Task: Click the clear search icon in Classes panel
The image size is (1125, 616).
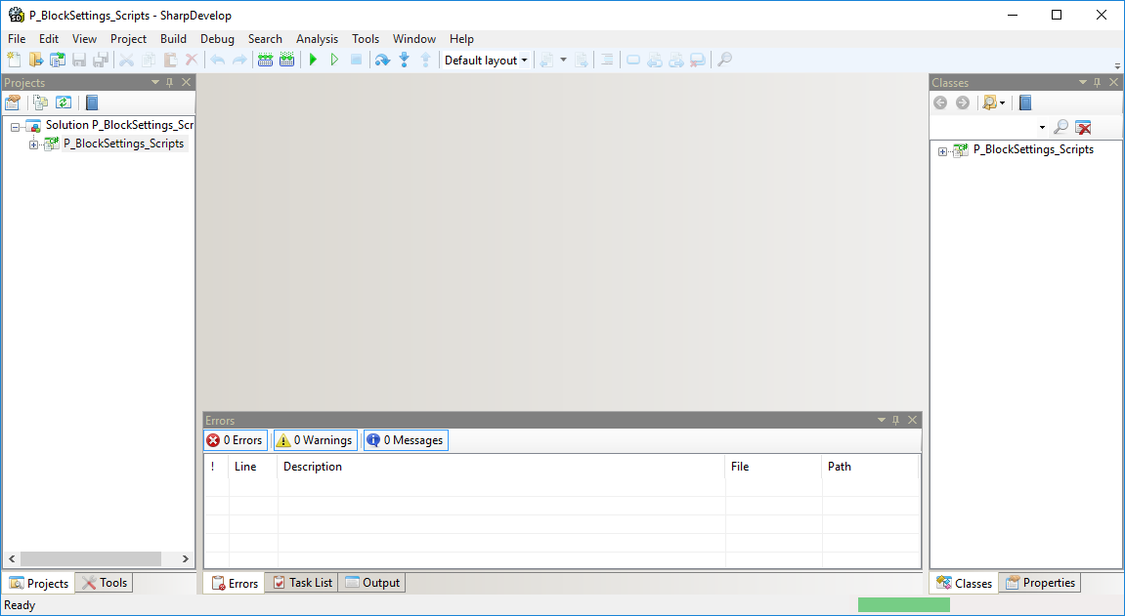Action: (1083, 128)
